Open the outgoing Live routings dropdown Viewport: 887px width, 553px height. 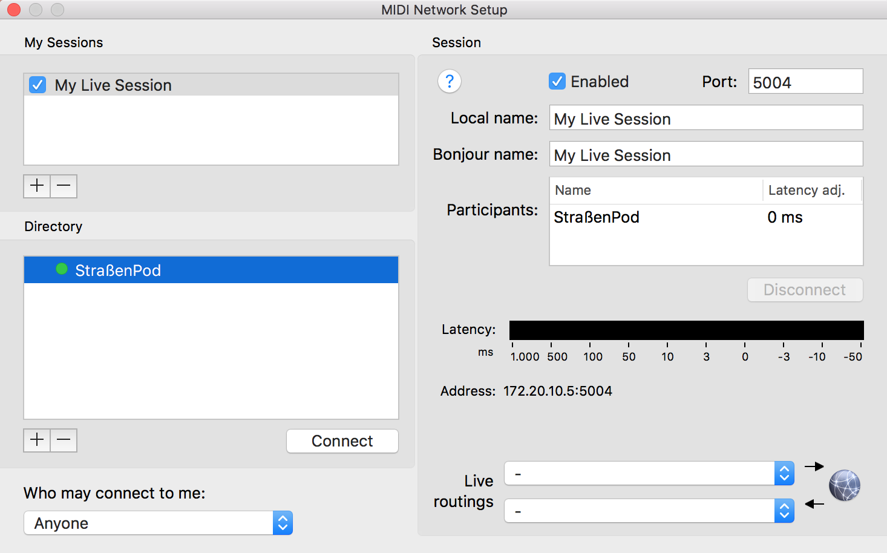pos(649,473)
